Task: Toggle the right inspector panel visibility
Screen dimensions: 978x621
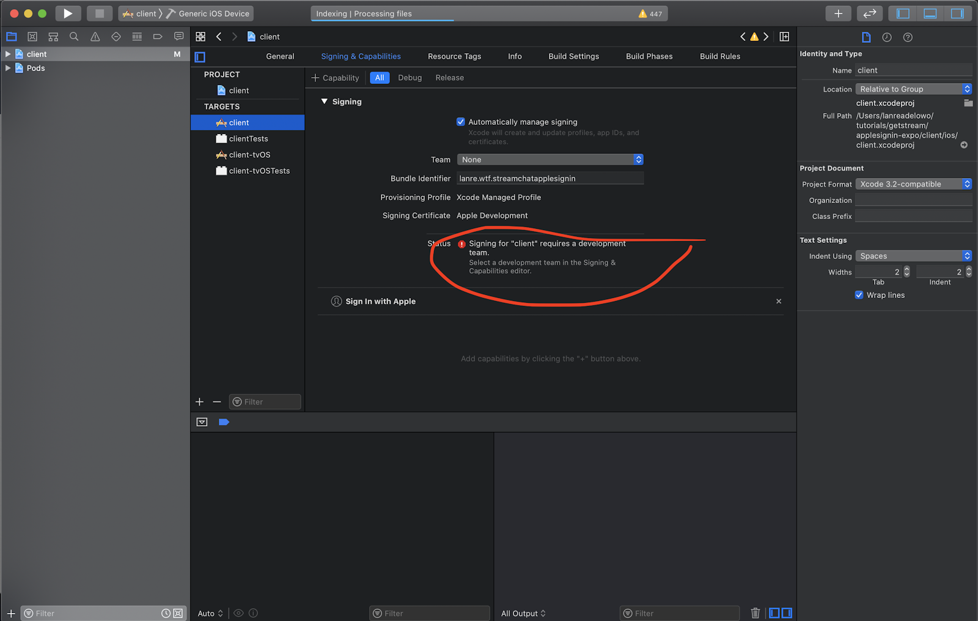Action: coord(957,13)
